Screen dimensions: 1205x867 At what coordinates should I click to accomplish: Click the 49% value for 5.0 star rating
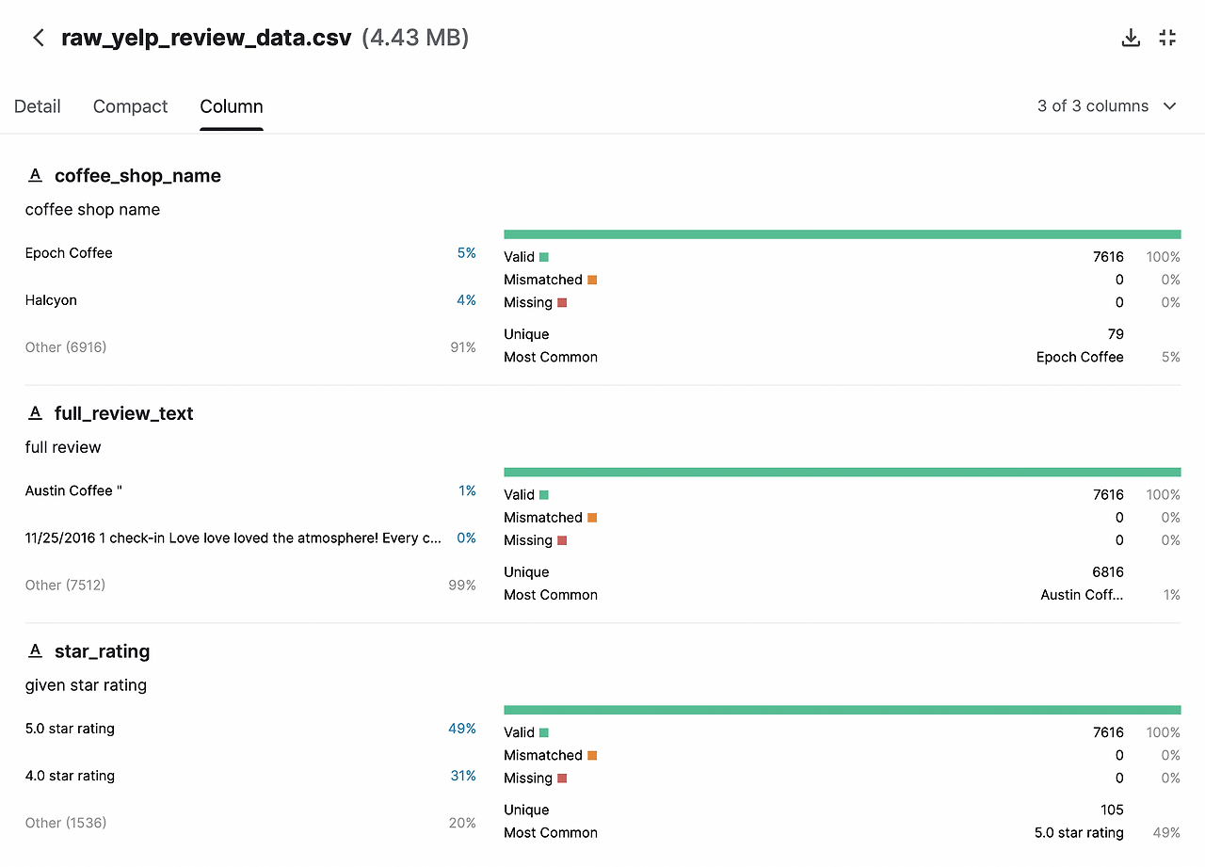(463, 729)
